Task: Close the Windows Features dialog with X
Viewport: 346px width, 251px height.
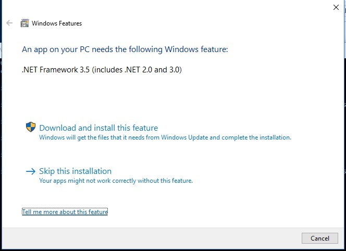Action: (336, 7)
